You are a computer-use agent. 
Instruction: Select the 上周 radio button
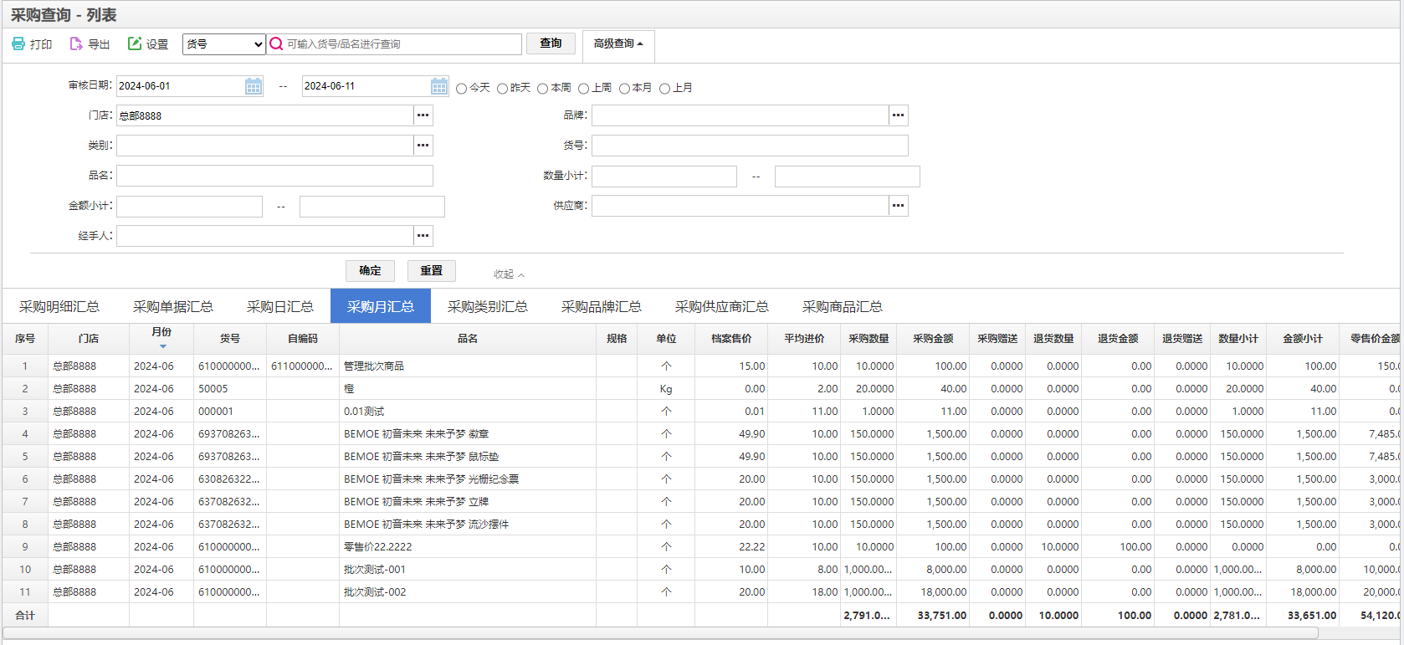tap(584, 89)
